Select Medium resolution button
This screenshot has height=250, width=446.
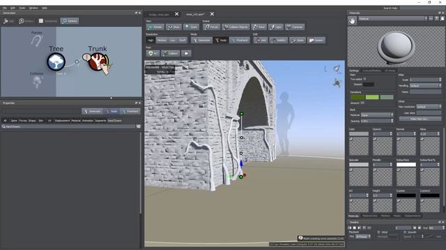(162, 40)
